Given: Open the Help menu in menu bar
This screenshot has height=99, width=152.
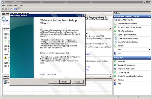Looking at the screenshot, I should point(21,6).
